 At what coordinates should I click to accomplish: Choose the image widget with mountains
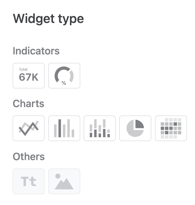(x=64, y=181)
